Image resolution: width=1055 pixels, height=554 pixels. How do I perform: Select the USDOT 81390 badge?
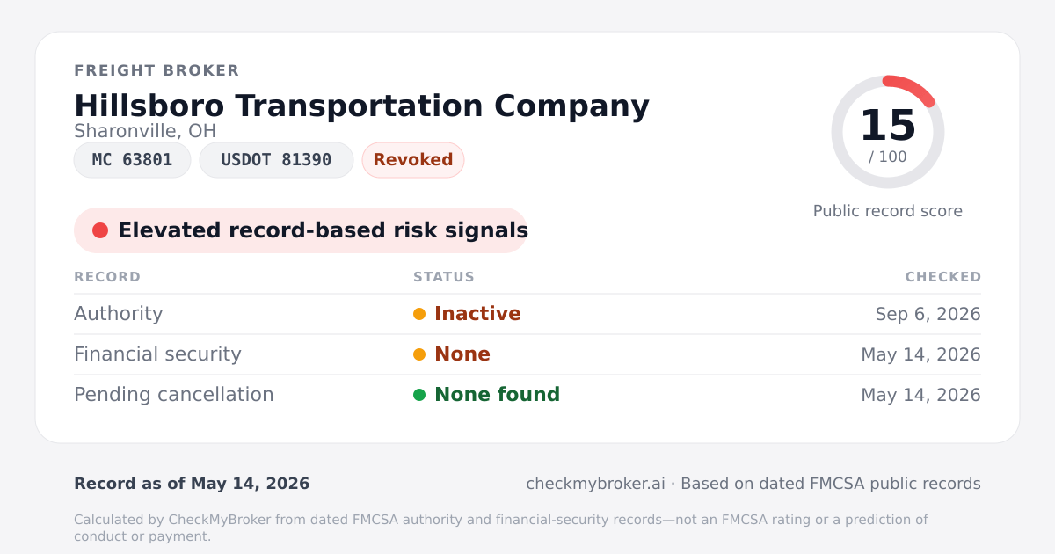tap(276, 160)
